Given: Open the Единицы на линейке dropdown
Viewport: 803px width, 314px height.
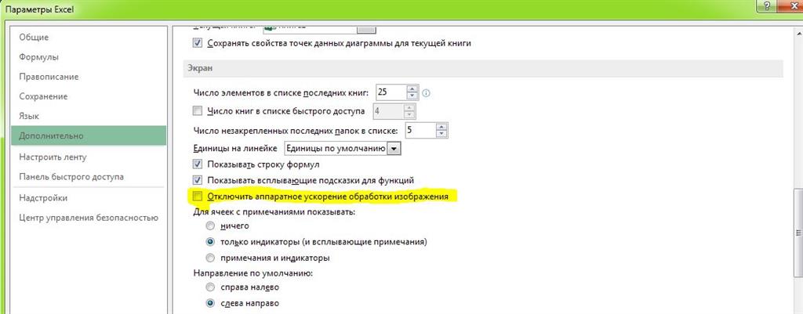Looking at the screenshot, I should click(394, 148).
